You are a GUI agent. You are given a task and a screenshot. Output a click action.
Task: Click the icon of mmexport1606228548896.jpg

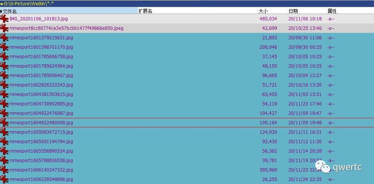pyautogui.click(x=4, y=179)
